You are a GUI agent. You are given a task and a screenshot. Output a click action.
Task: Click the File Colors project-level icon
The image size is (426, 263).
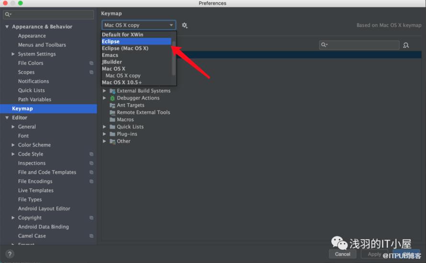91,63
